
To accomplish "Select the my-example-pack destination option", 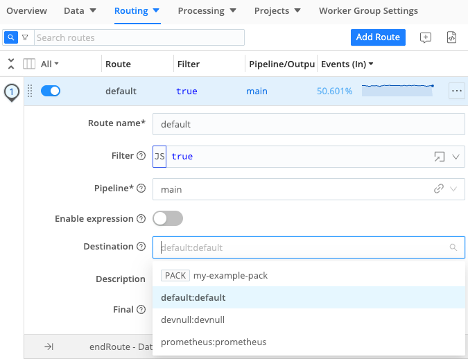I will tap(309, 275).
